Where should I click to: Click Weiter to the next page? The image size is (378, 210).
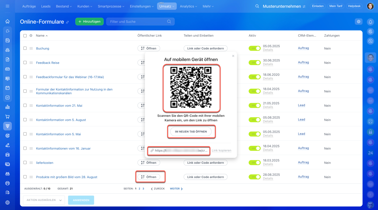coord(176,189)
